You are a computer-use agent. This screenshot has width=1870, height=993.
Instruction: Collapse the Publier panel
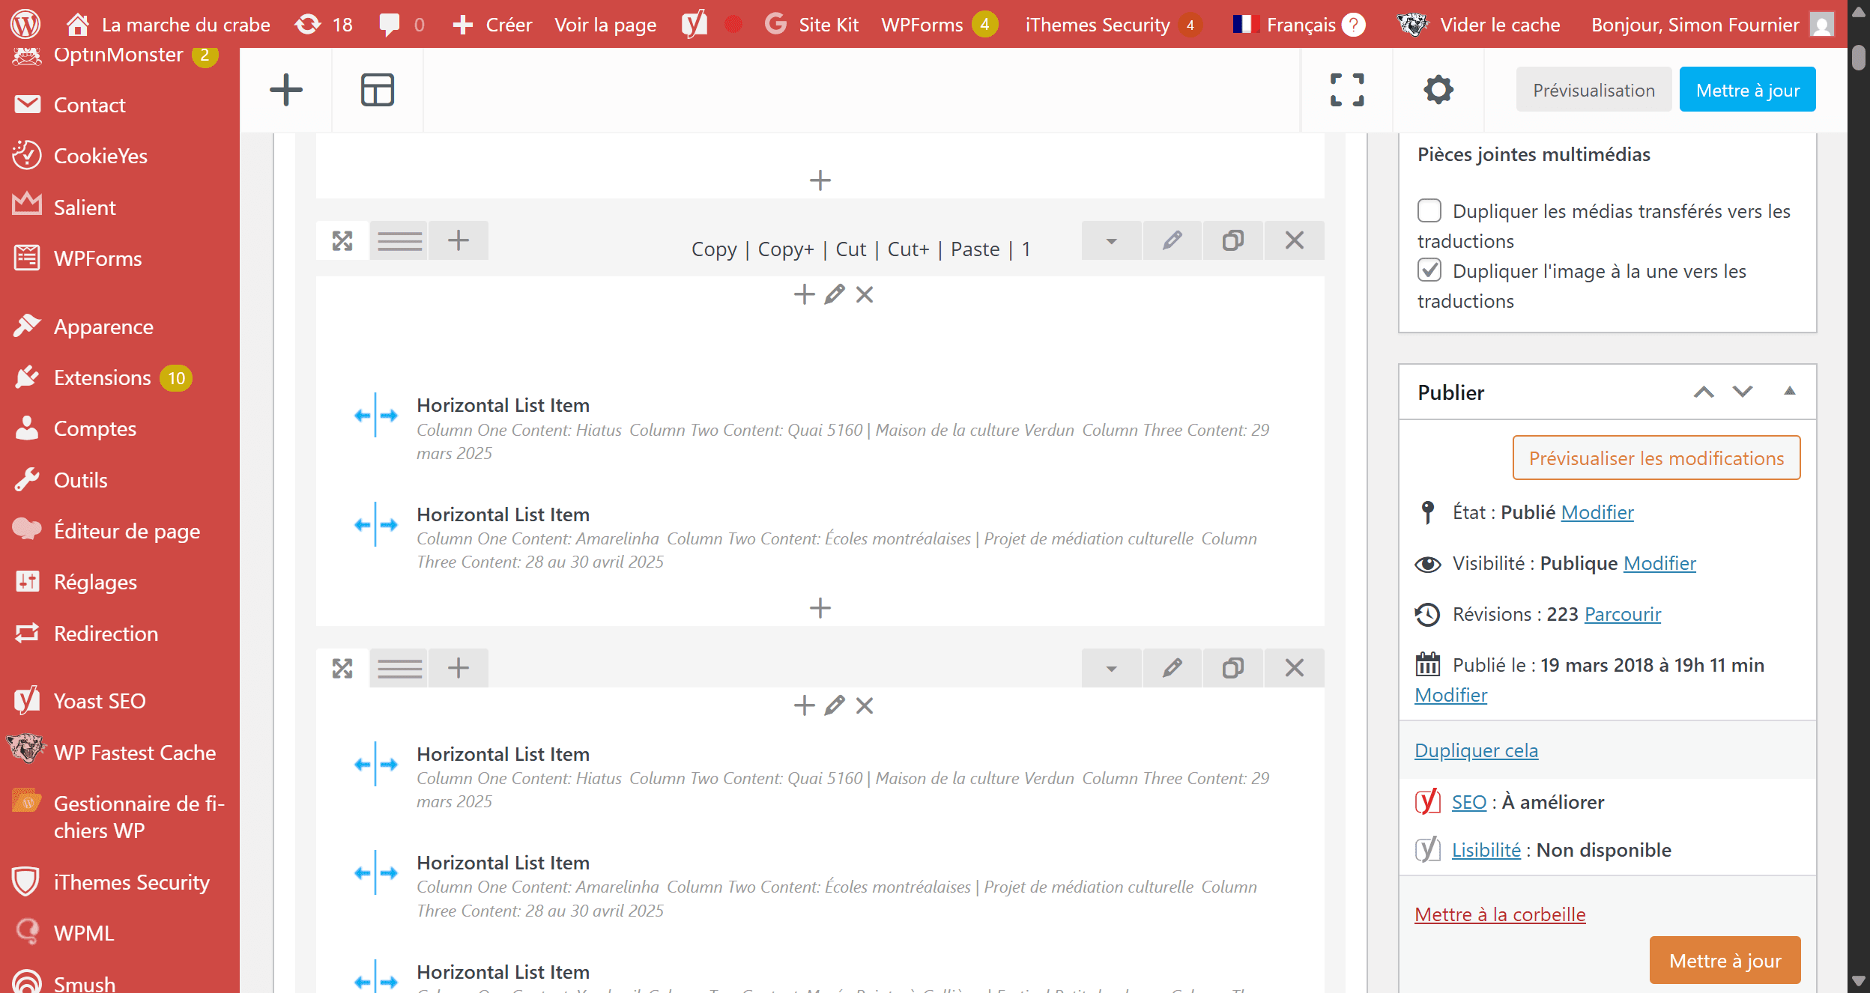[x=1790, y=391]
